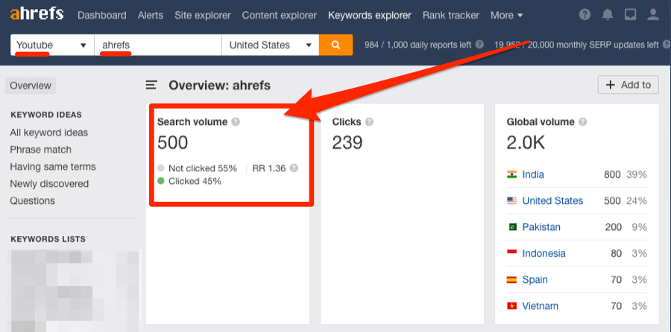Open the user account profile icon
This screenshot has width=671, height=332.
pyautogui.click(x=653, y=15)
